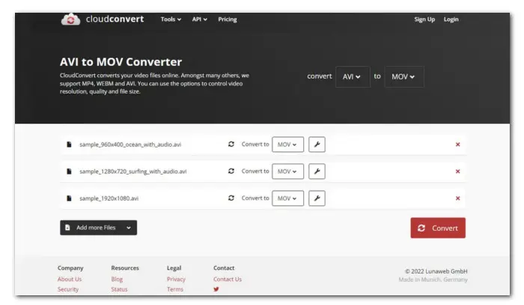Open the Tools menu
The image size is (524, 305).
click(171, 19)
